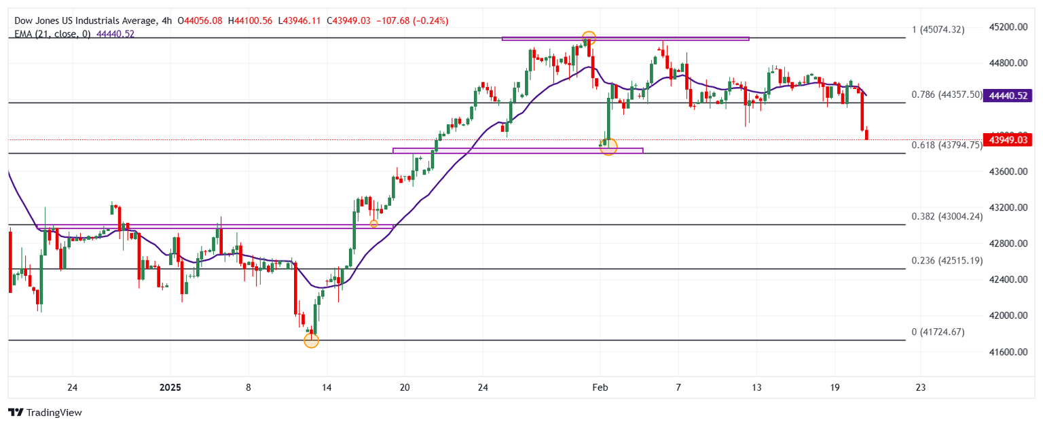Click the 2025 label on the time axis
1043x426 pixels.
coord(170,388)
